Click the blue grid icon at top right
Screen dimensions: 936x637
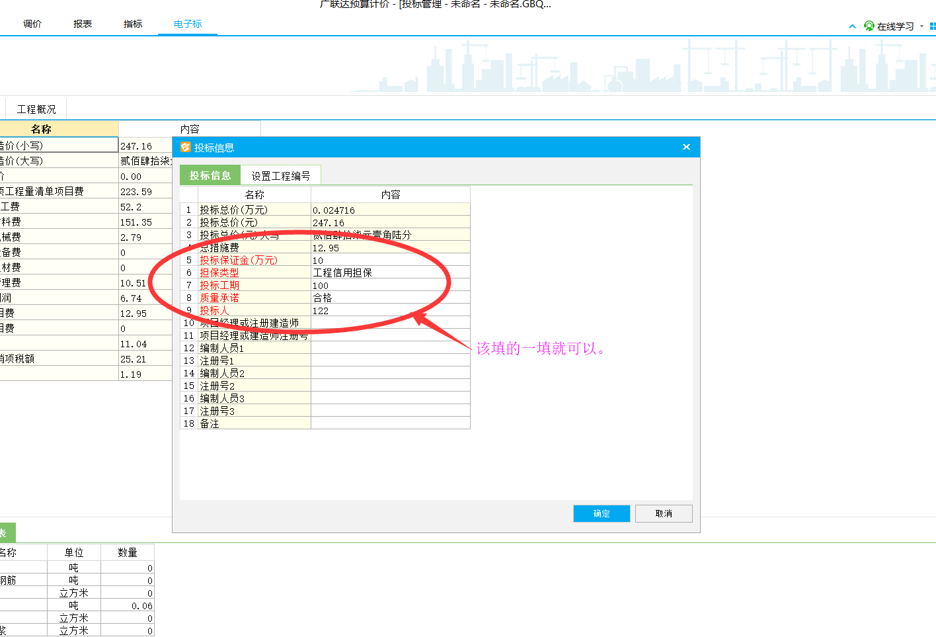click(933, 26)
